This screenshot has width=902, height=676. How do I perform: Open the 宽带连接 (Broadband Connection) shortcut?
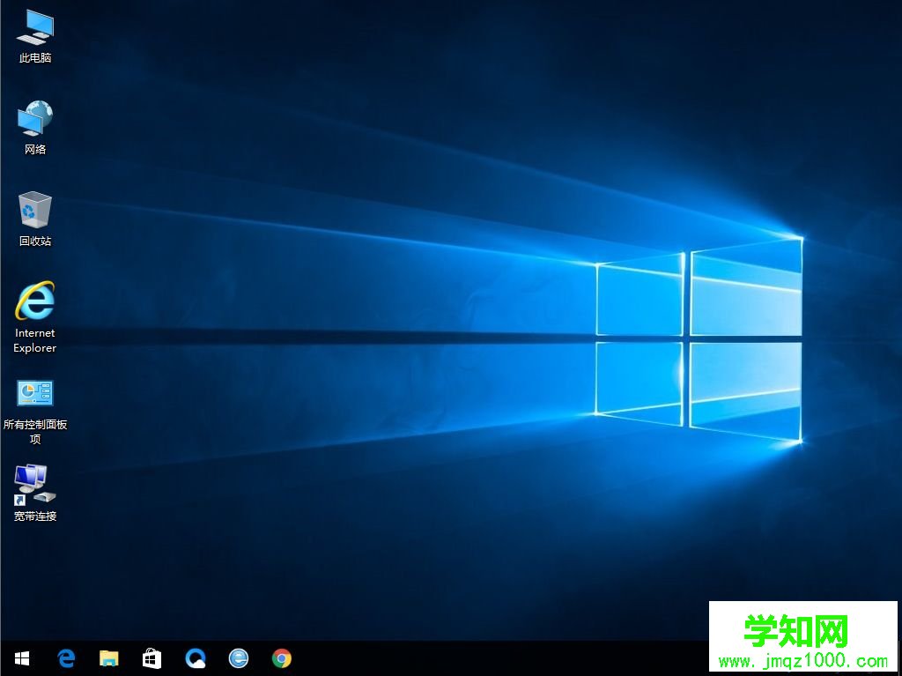33,485
